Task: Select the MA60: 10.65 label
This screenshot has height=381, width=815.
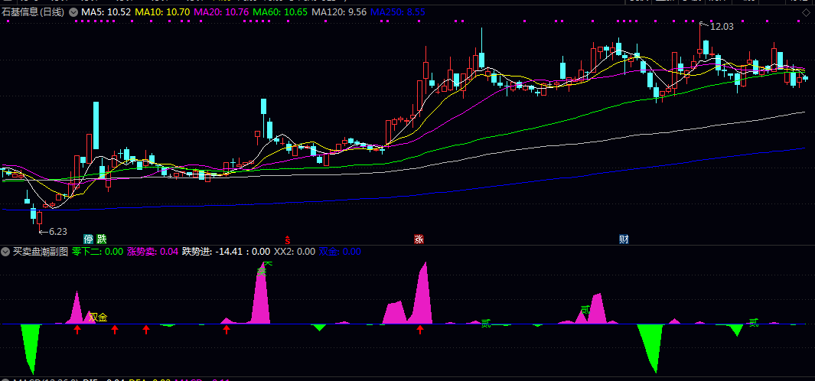Action: coord(282,12)
